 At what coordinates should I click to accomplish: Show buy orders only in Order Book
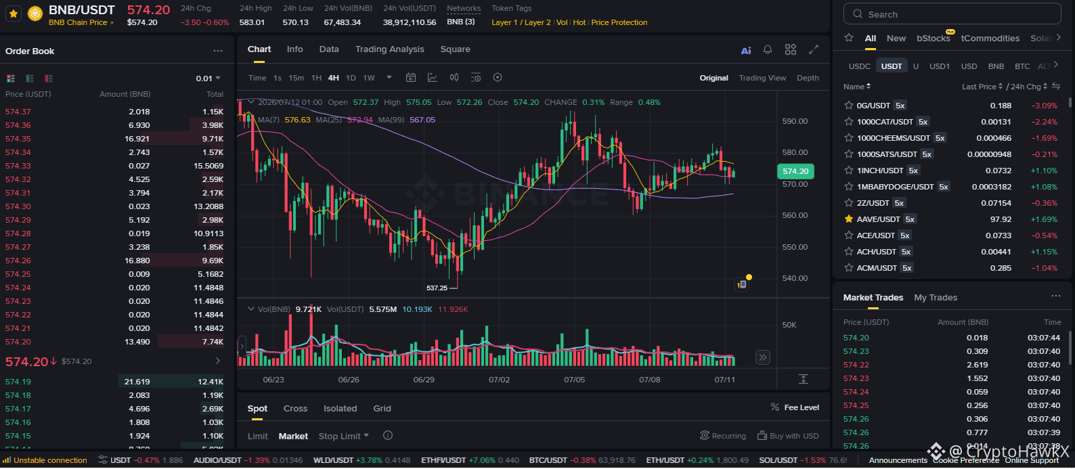[30, 79]
